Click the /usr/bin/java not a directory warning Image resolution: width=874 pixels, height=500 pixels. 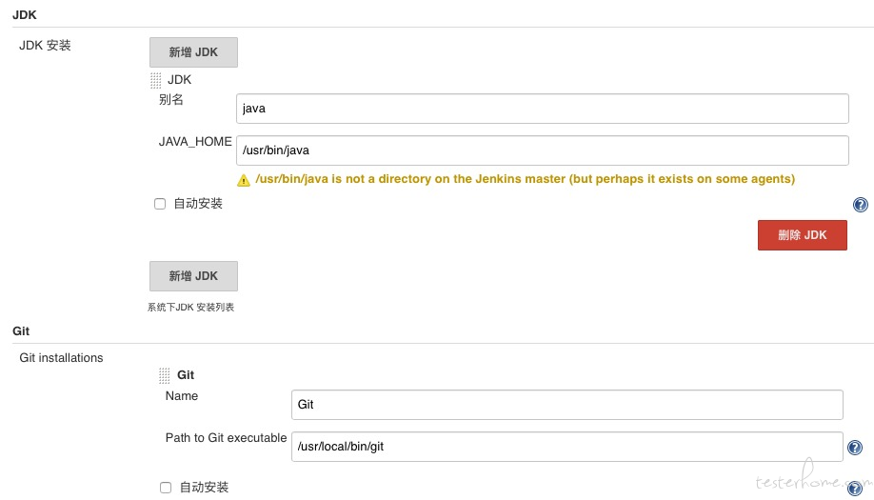pos(526,179)
